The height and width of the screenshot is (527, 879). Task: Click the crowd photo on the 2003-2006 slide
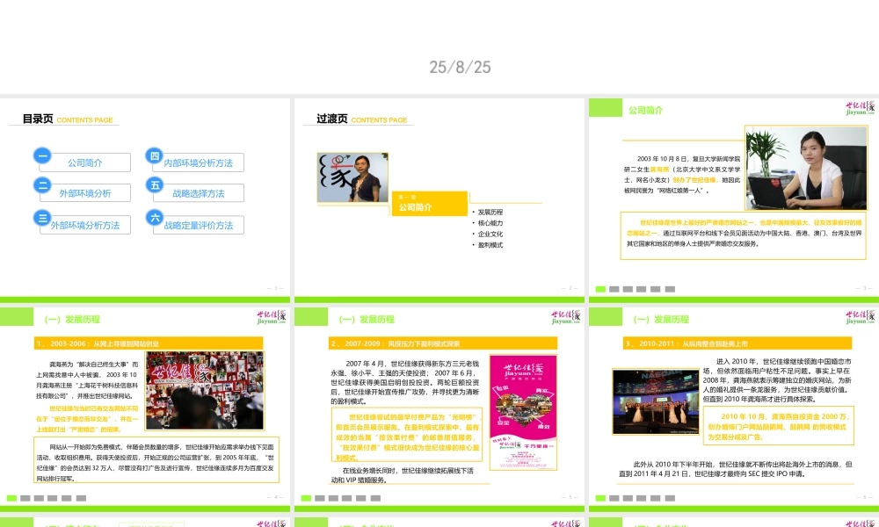(x=205, y=390)
